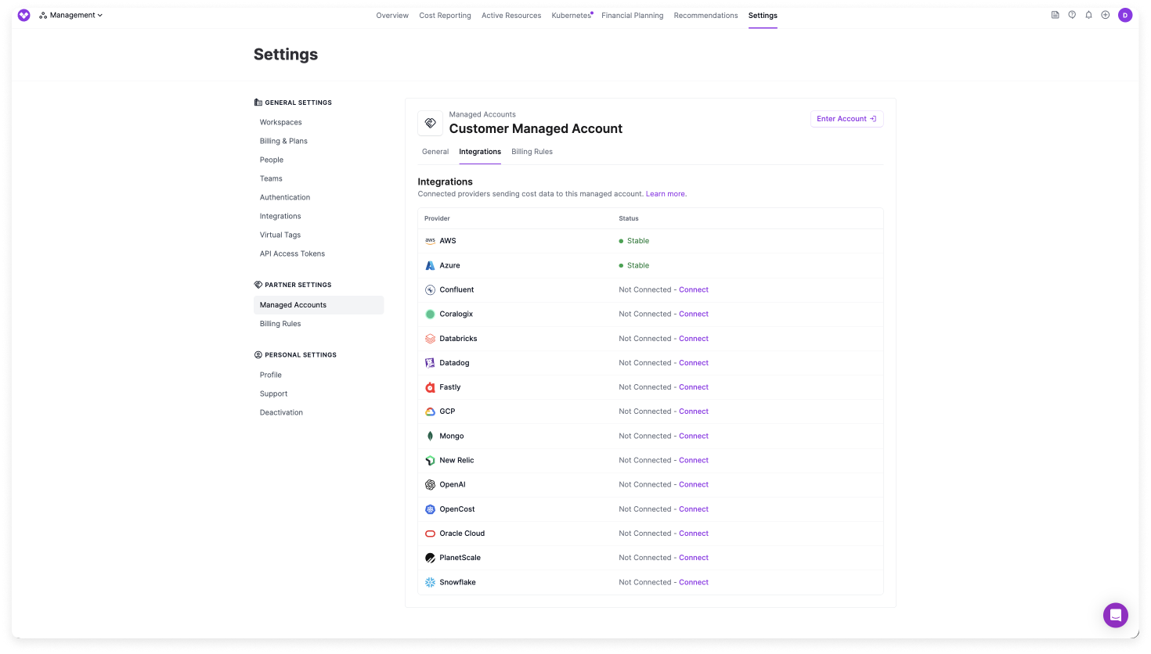The width and height of the screenshot is (1151, 654).
Task: Click Connect for OpenAI
Action: click(694, 484)
